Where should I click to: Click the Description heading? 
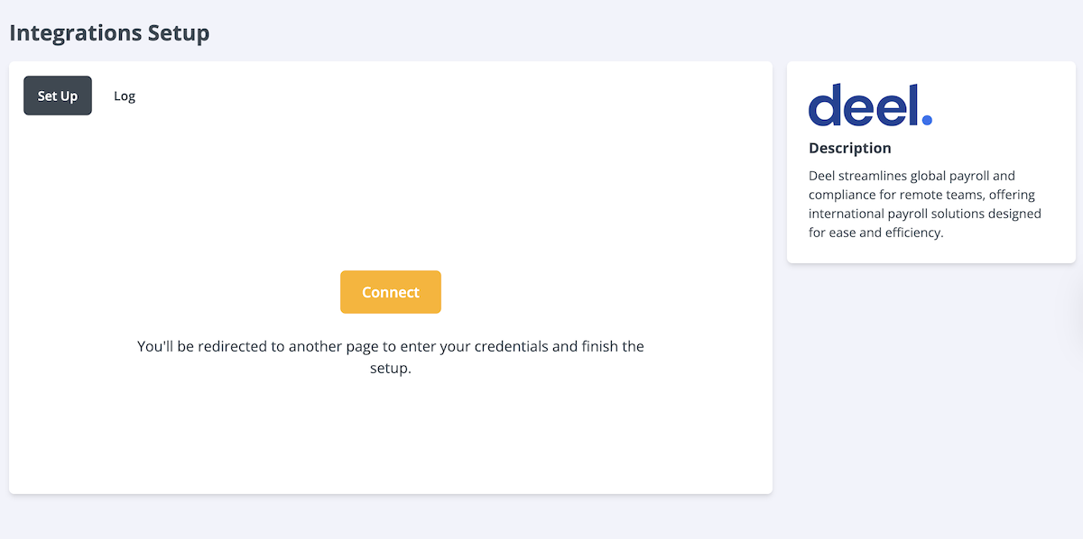point(849,148)
